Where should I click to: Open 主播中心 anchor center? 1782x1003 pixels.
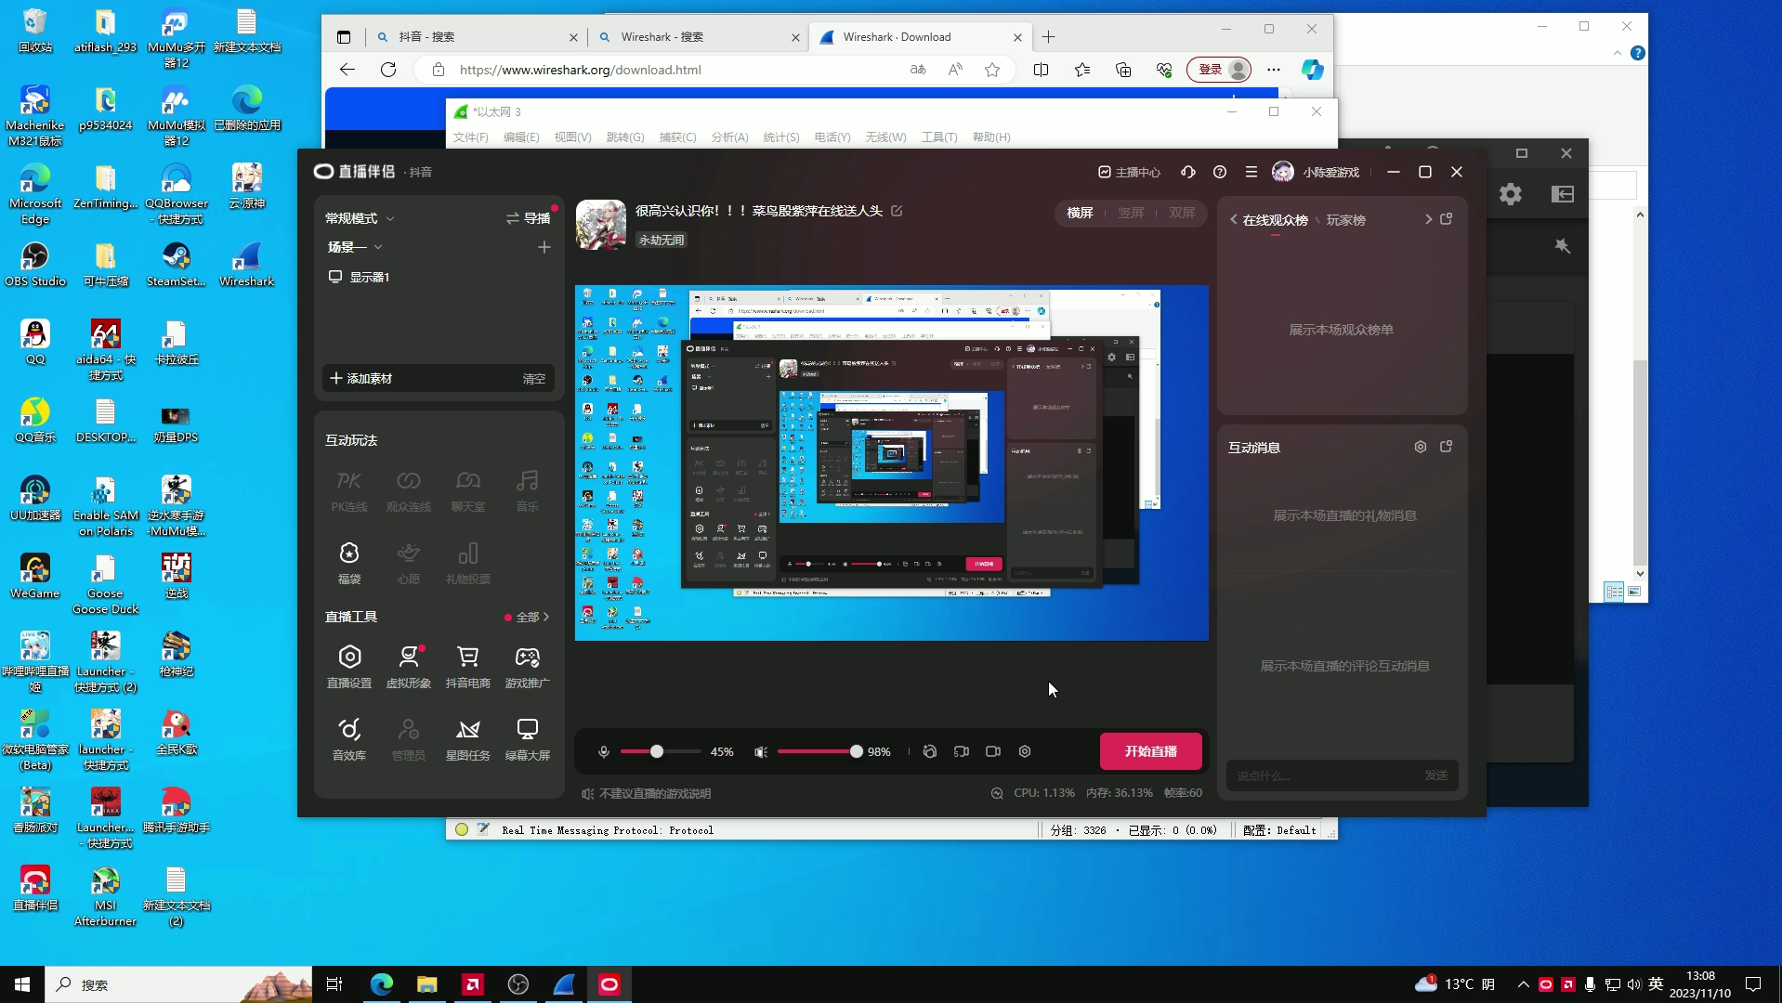(1130, 172)
